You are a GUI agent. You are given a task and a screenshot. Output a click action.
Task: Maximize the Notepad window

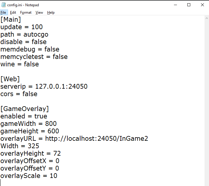click(189, 5)
